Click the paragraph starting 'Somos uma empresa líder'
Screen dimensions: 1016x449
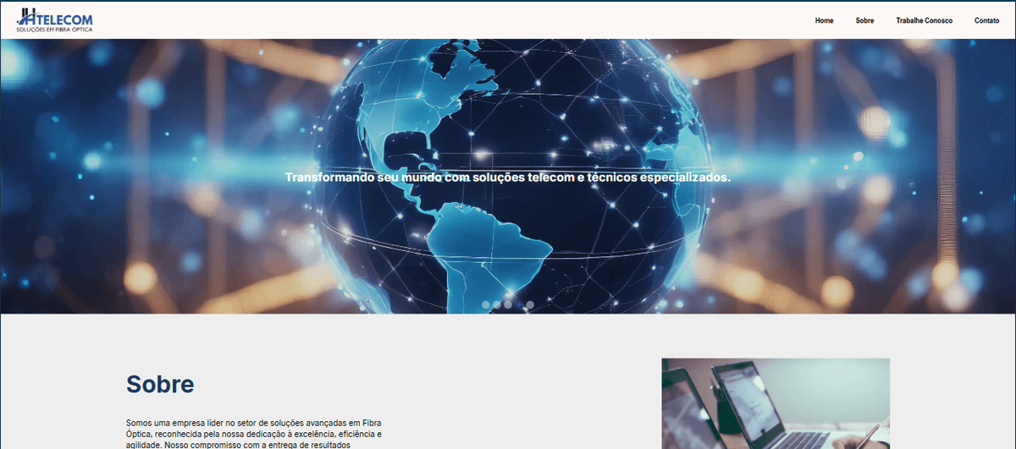[x=254, y=433]
